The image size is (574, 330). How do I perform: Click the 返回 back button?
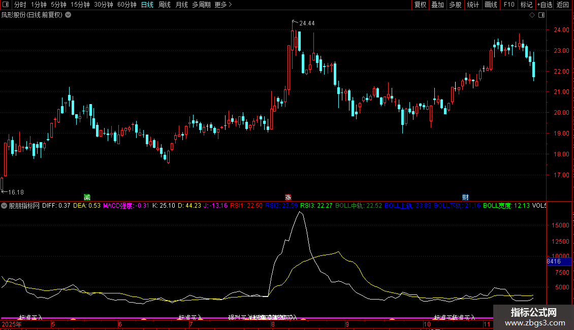point(563,5)
